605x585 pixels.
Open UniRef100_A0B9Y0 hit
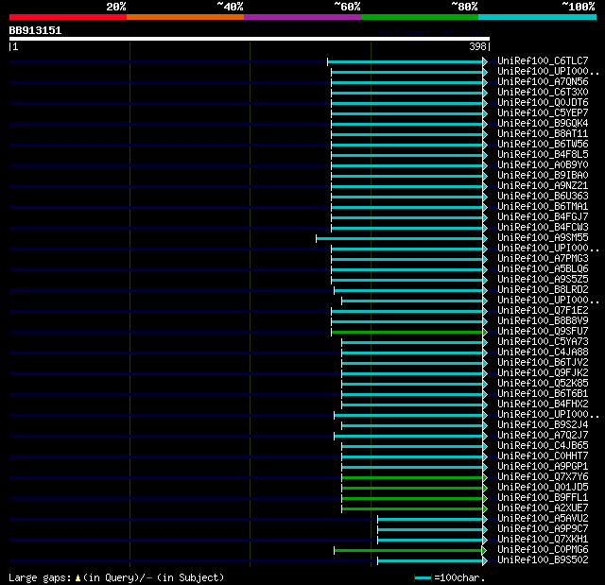(x=543, y=165)
